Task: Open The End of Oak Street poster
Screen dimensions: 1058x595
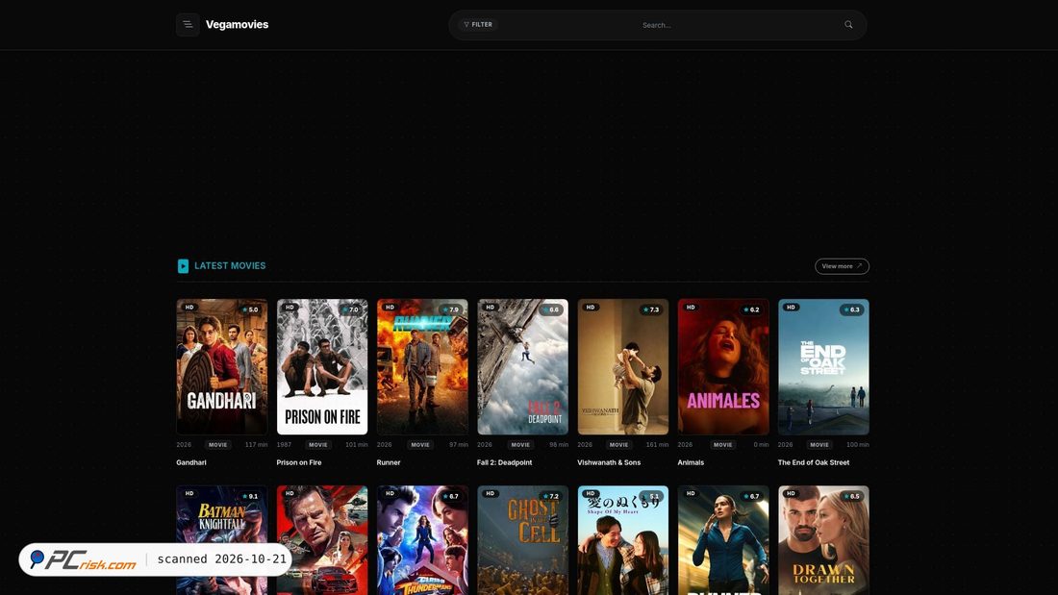Action: pos(823,367)
